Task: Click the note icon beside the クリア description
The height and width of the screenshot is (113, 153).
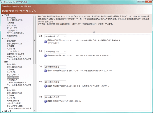Action: 46,86
